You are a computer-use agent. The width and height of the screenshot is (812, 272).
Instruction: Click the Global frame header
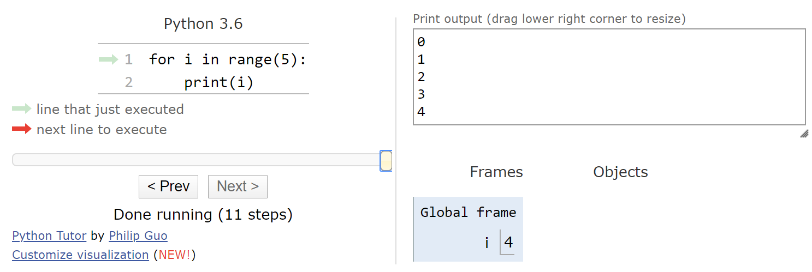(468, 212)
